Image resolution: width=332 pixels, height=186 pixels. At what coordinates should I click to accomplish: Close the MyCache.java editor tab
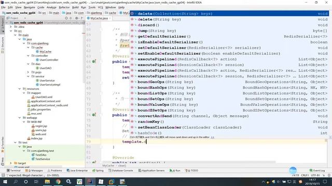coord(110,19)
